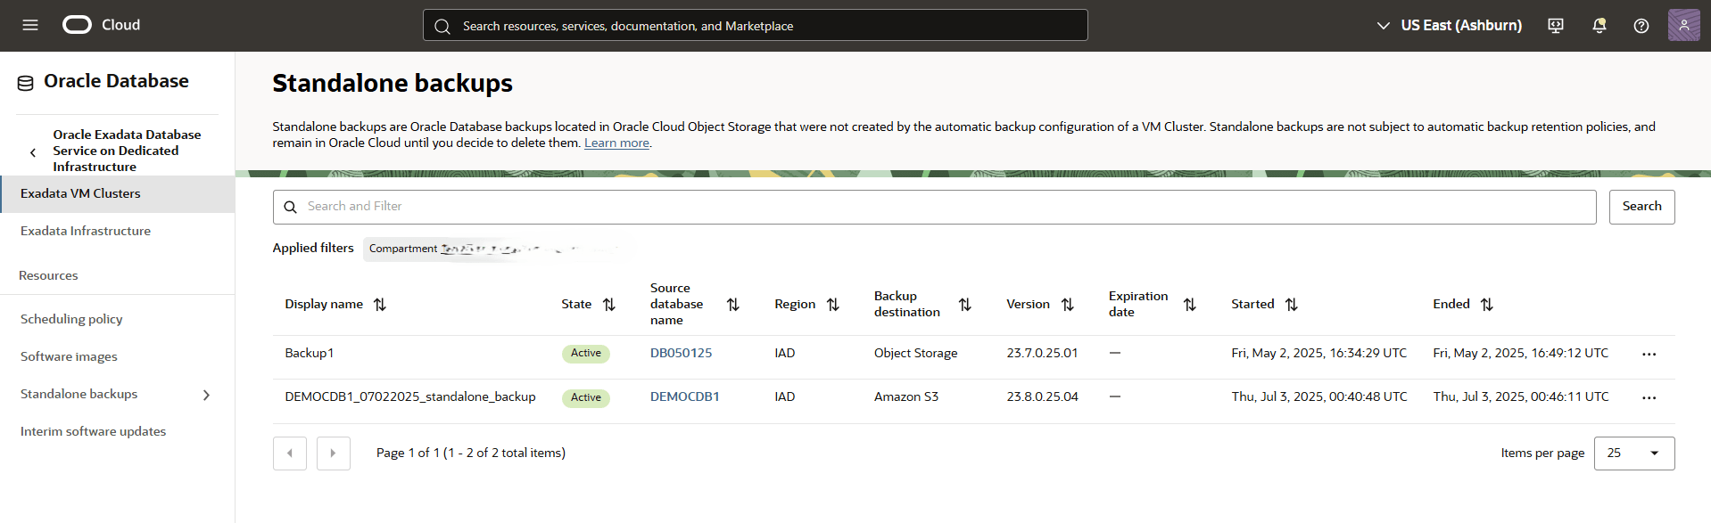Screen dimensions: 1711x523
Task: Click the magnifier icon in Search and Filter
Action: click(290, 207)
